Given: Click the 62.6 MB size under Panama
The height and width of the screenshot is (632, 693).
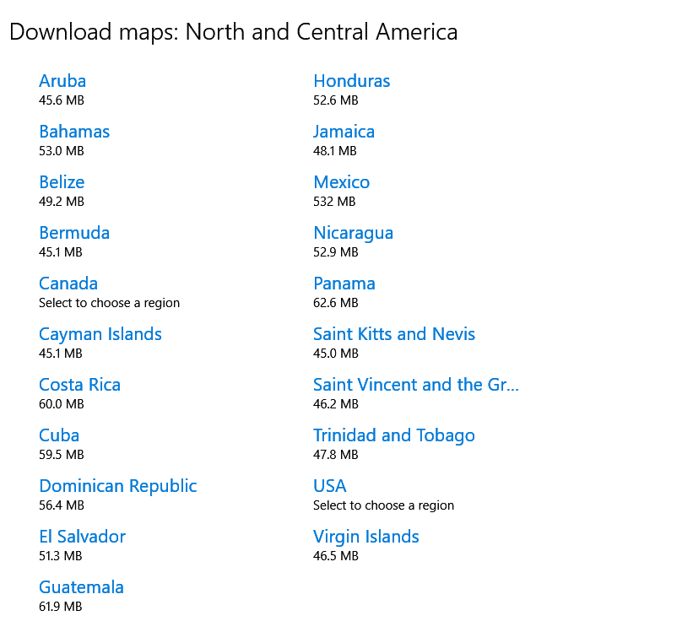Looking at the screenshot, I should 336,303.
